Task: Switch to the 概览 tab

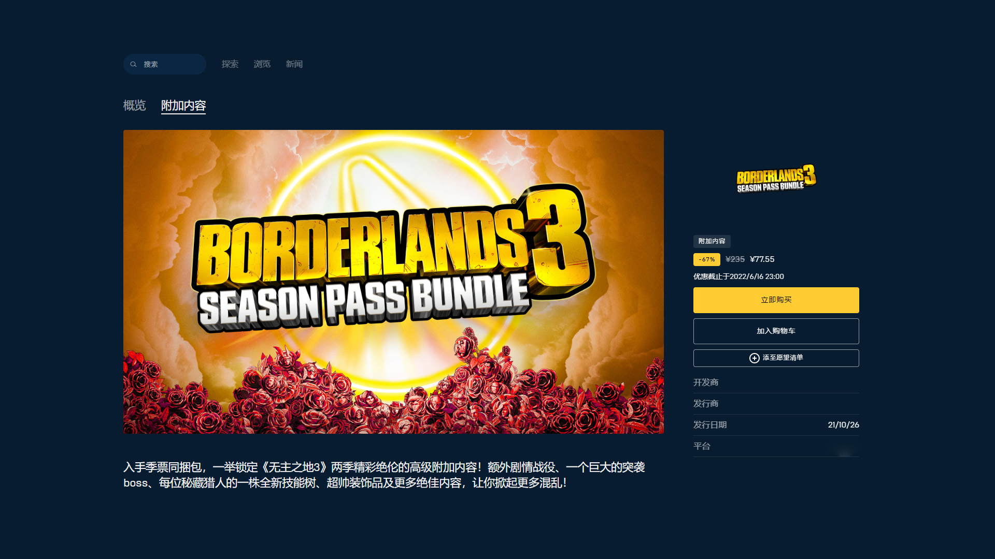Action: tap(135, 106)
